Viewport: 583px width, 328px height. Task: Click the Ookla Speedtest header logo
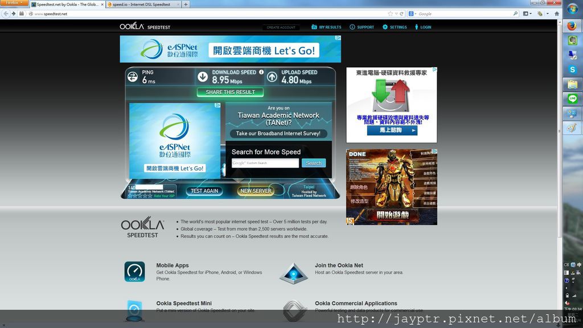click(x=145, y=26)
